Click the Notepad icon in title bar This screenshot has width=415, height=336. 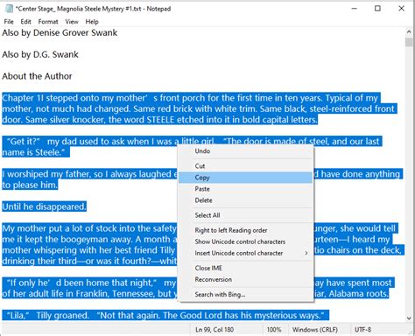9,9
